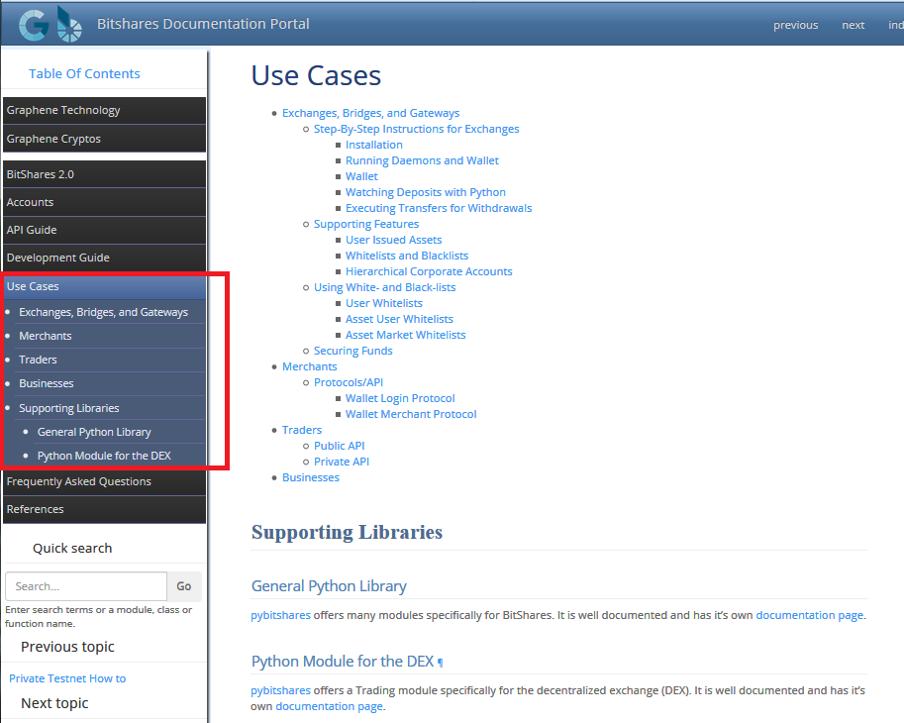
Task: Open Executing Transfers for Withdrawals link
Action: pos(439,208)
